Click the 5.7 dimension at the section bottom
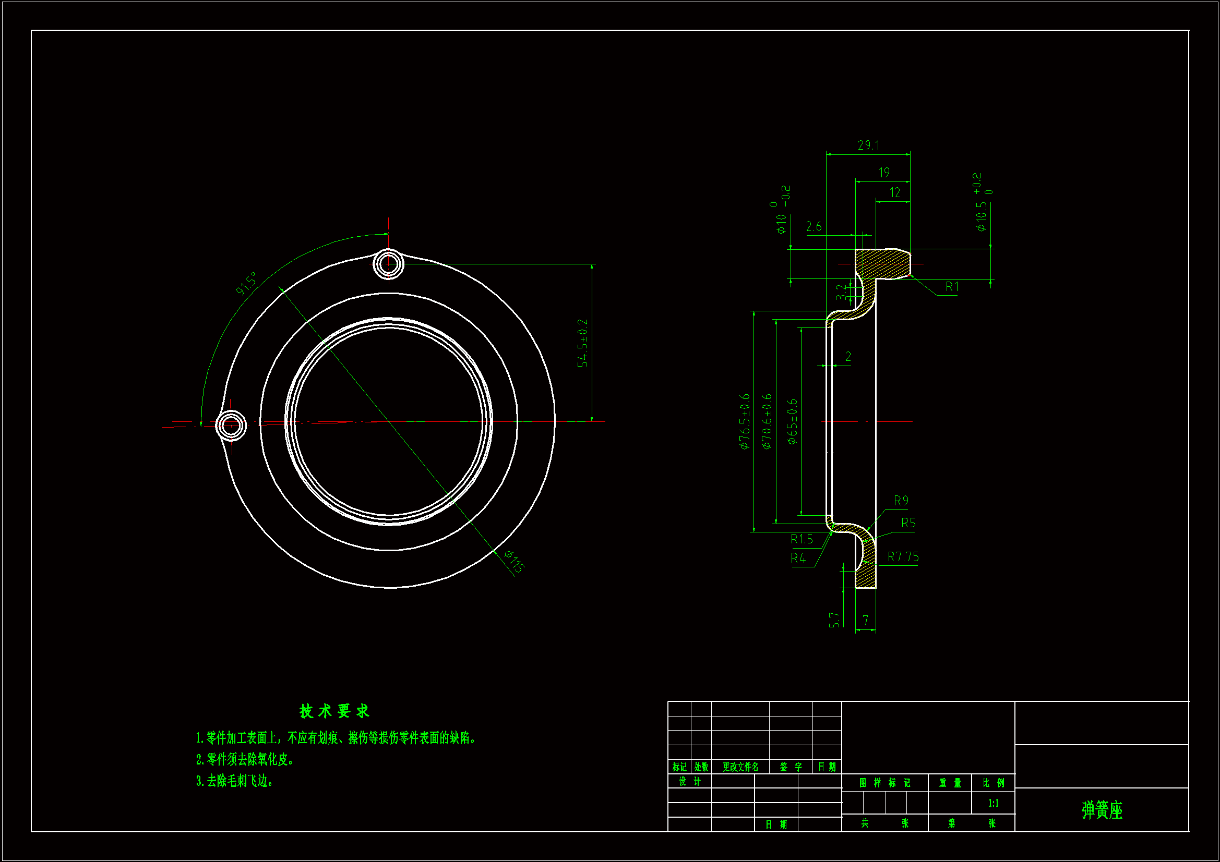Screen dimensions: 1220x862 [834, 620]
